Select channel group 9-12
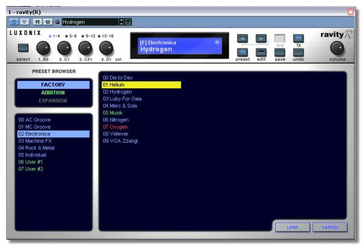 [x=88, y=36]
